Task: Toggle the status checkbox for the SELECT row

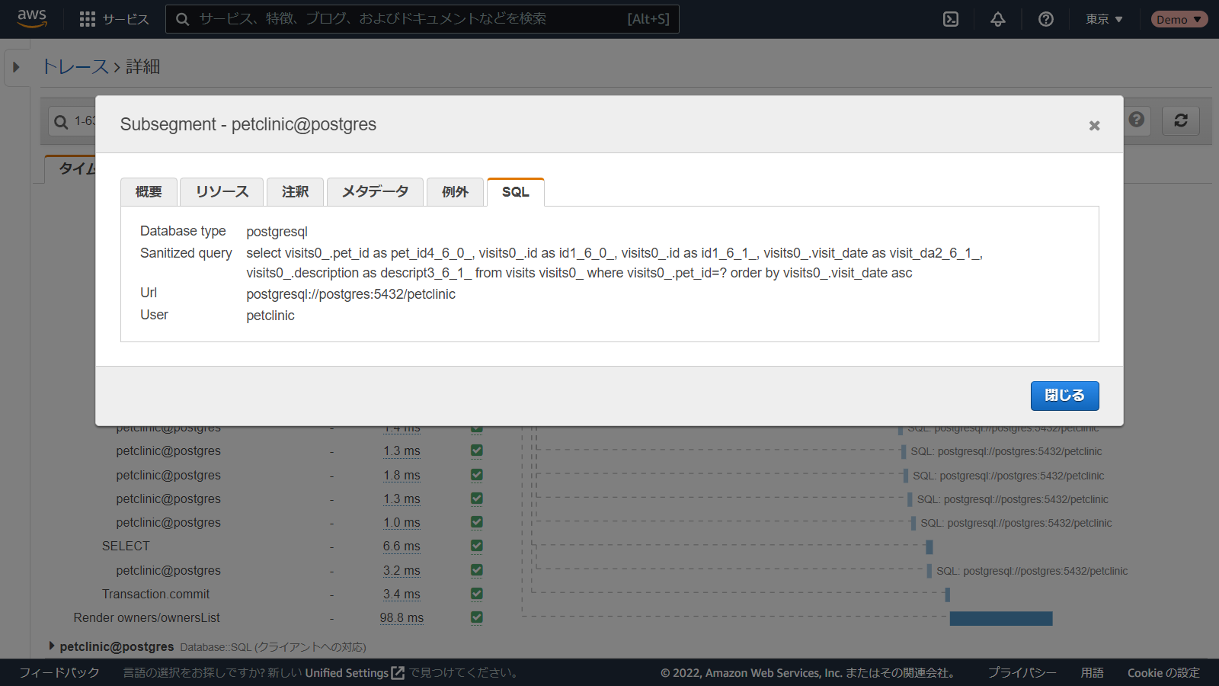Action: tap(477, 546)
